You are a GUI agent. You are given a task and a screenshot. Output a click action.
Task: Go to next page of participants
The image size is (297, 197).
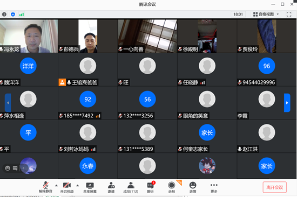coord(287,103)
